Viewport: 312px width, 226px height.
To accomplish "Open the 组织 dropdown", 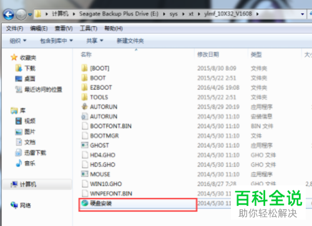I will 18,41.
